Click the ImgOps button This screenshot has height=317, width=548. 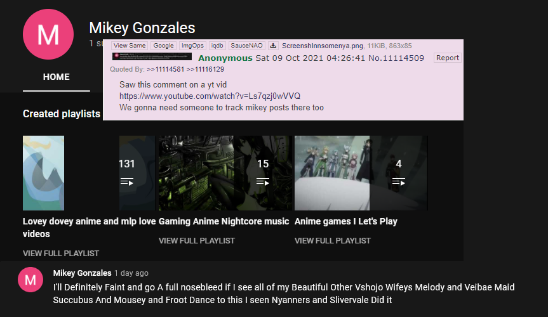tap(192, 46)
